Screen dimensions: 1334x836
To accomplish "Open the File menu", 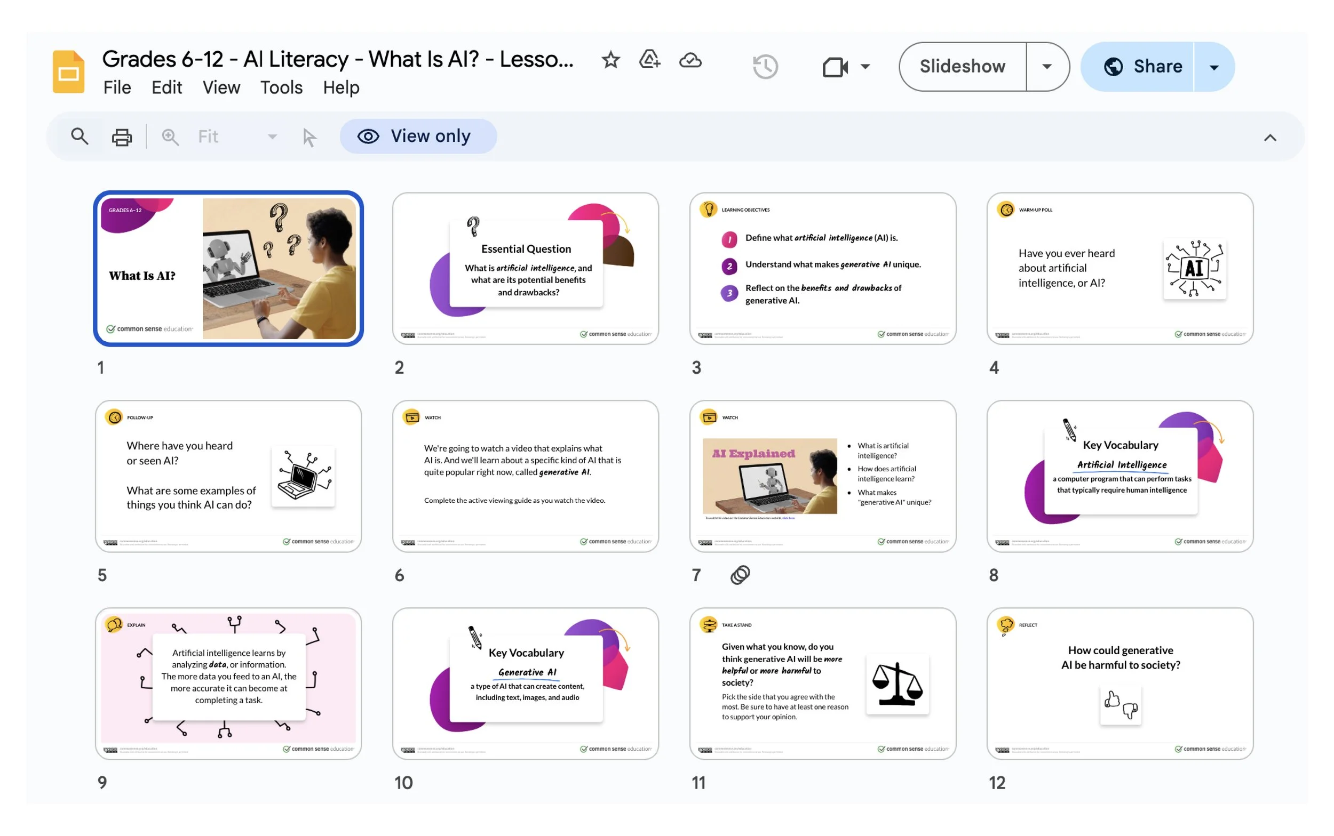I will 117,87.
